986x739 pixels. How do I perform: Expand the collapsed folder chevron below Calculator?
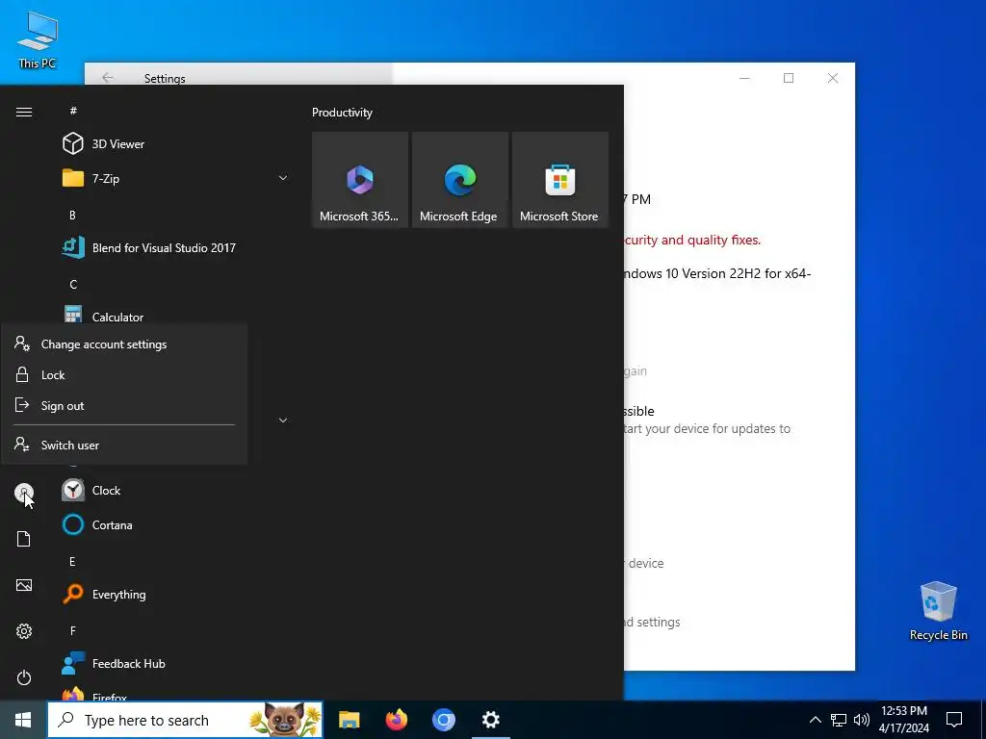pyautogui.click(x=283, y=420)
